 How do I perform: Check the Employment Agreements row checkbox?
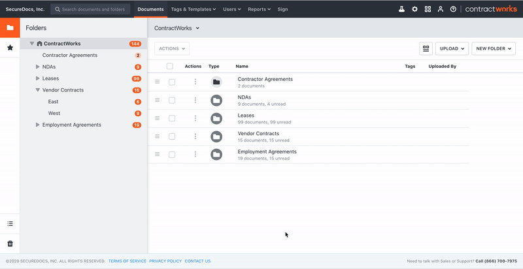tap(172, 155)
